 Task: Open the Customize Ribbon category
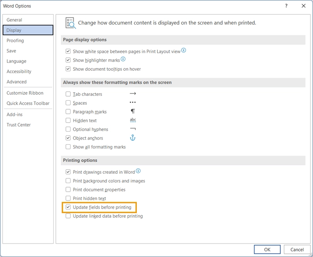(x=28, y=93)
